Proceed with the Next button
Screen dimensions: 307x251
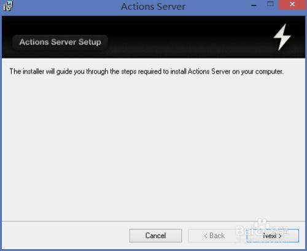point(273,236)
